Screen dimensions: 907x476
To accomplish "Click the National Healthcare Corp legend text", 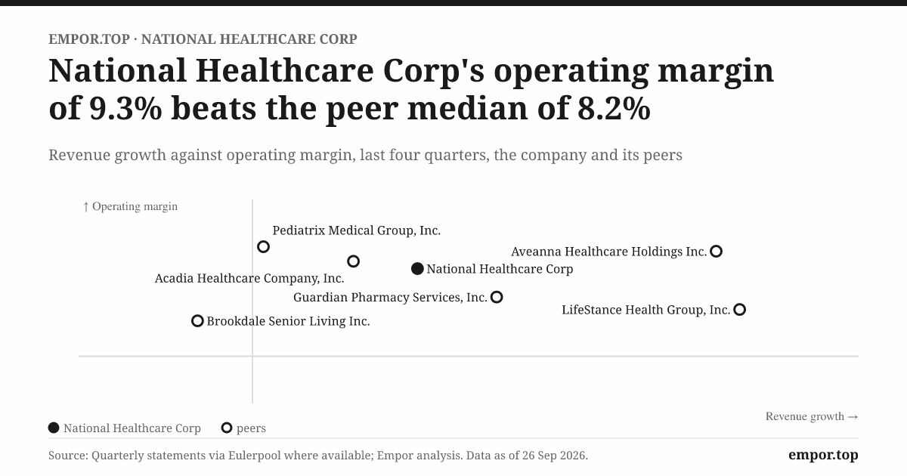I will [132, 428].
